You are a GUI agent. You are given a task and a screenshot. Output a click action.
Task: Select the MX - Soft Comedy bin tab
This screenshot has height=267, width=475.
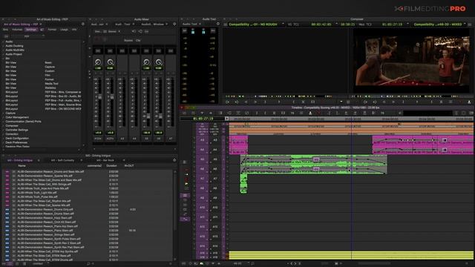click(62, 160)
